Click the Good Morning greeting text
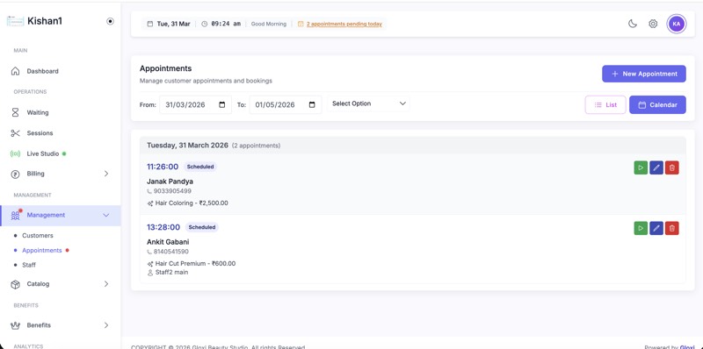 tap(268, 24)
